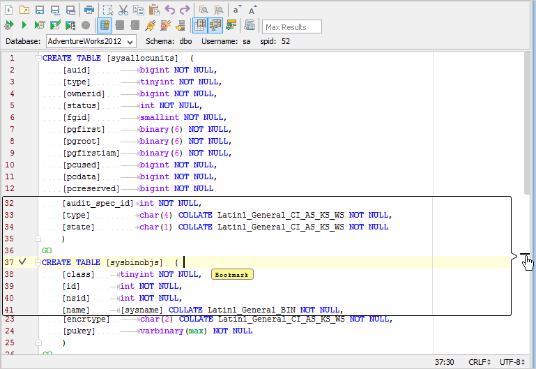Redo the last undone edit
Viewport: 536px width, 369px height.
(185, 10)
